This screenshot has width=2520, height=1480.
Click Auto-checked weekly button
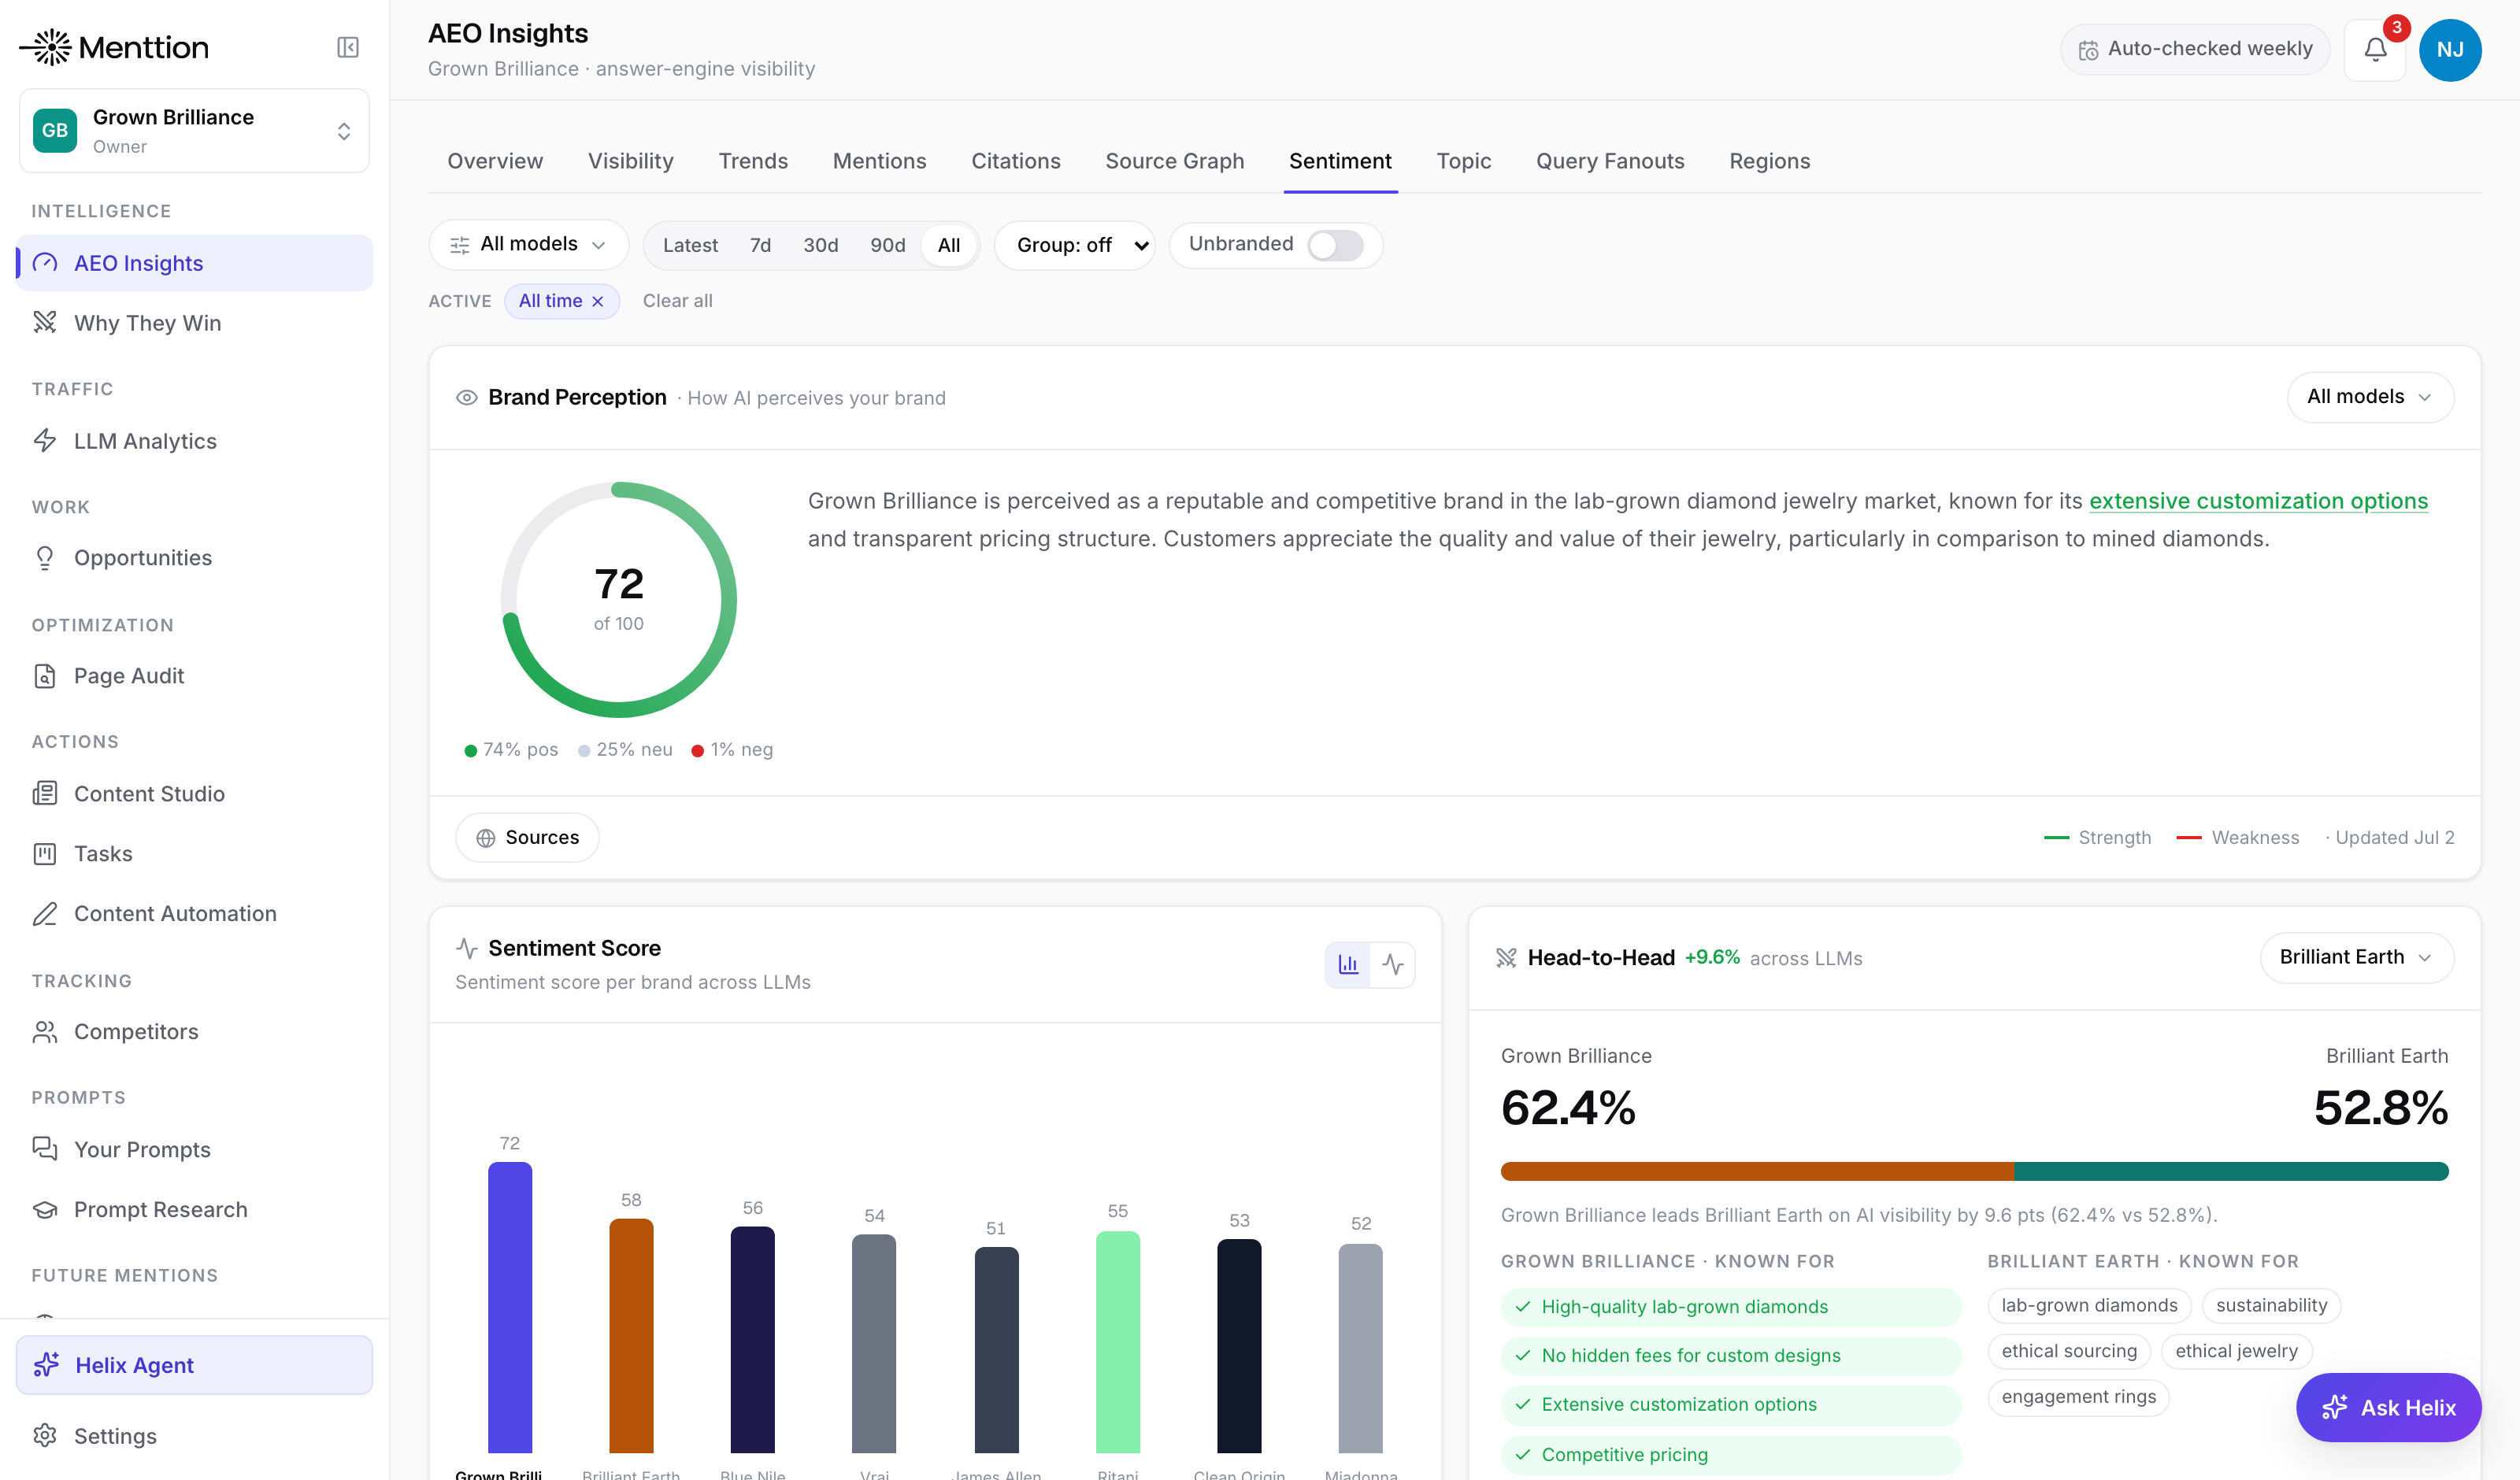[2194, 49]
